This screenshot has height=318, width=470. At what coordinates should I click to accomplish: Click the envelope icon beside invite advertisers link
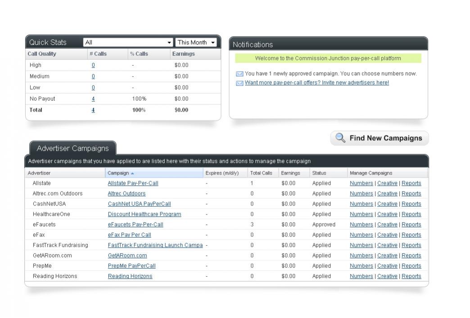click(x=240, y=83)
